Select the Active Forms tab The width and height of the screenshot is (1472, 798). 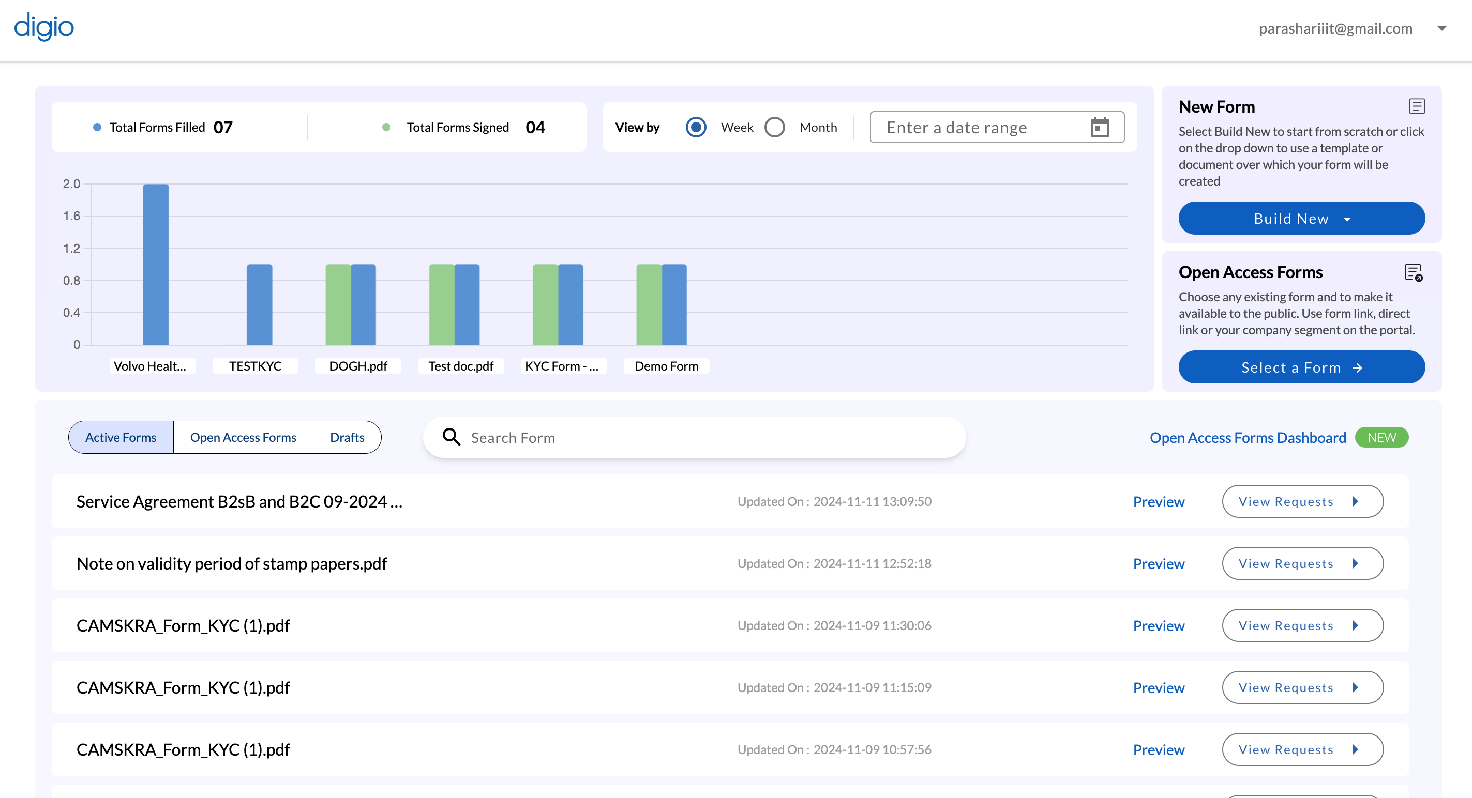(x=121, y=437)
